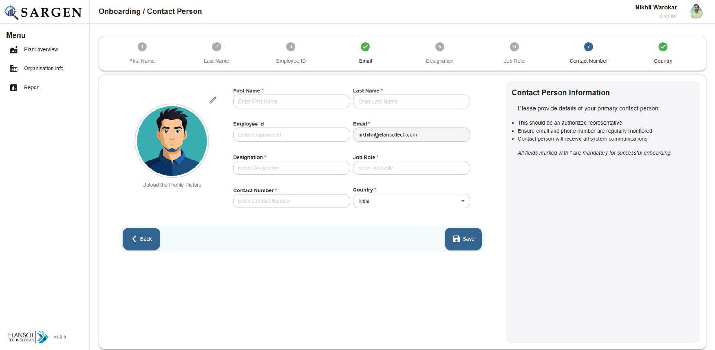Click the pencil edit icon near avatar
This screenshot has width=715, height=350.
click(x=213, y=100)
